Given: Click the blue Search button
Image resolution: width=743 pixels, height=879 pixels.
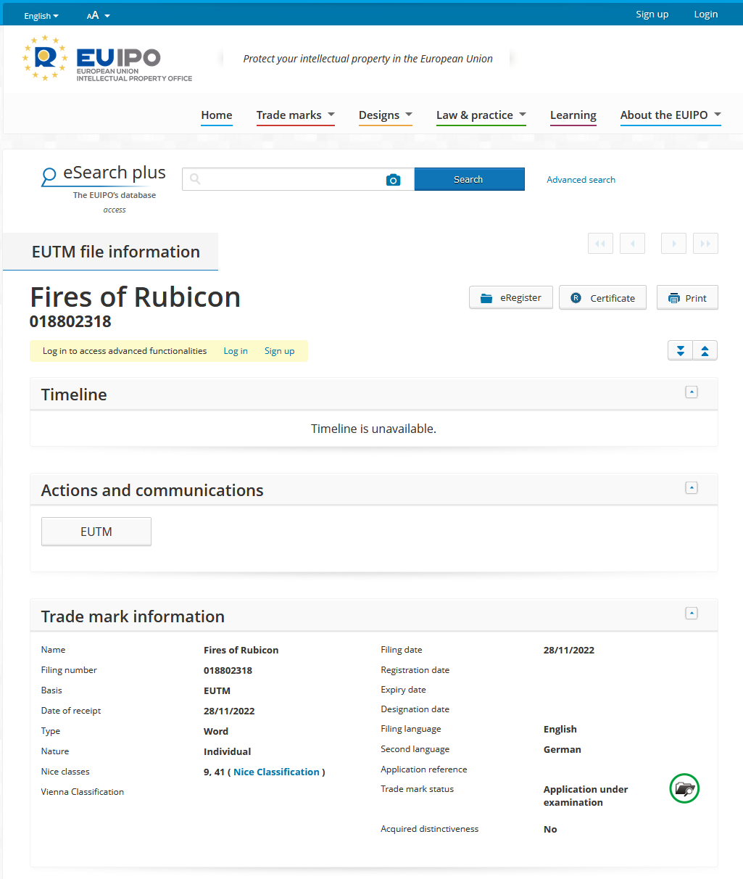Looking at the screenshot, I should pos(469,179).
